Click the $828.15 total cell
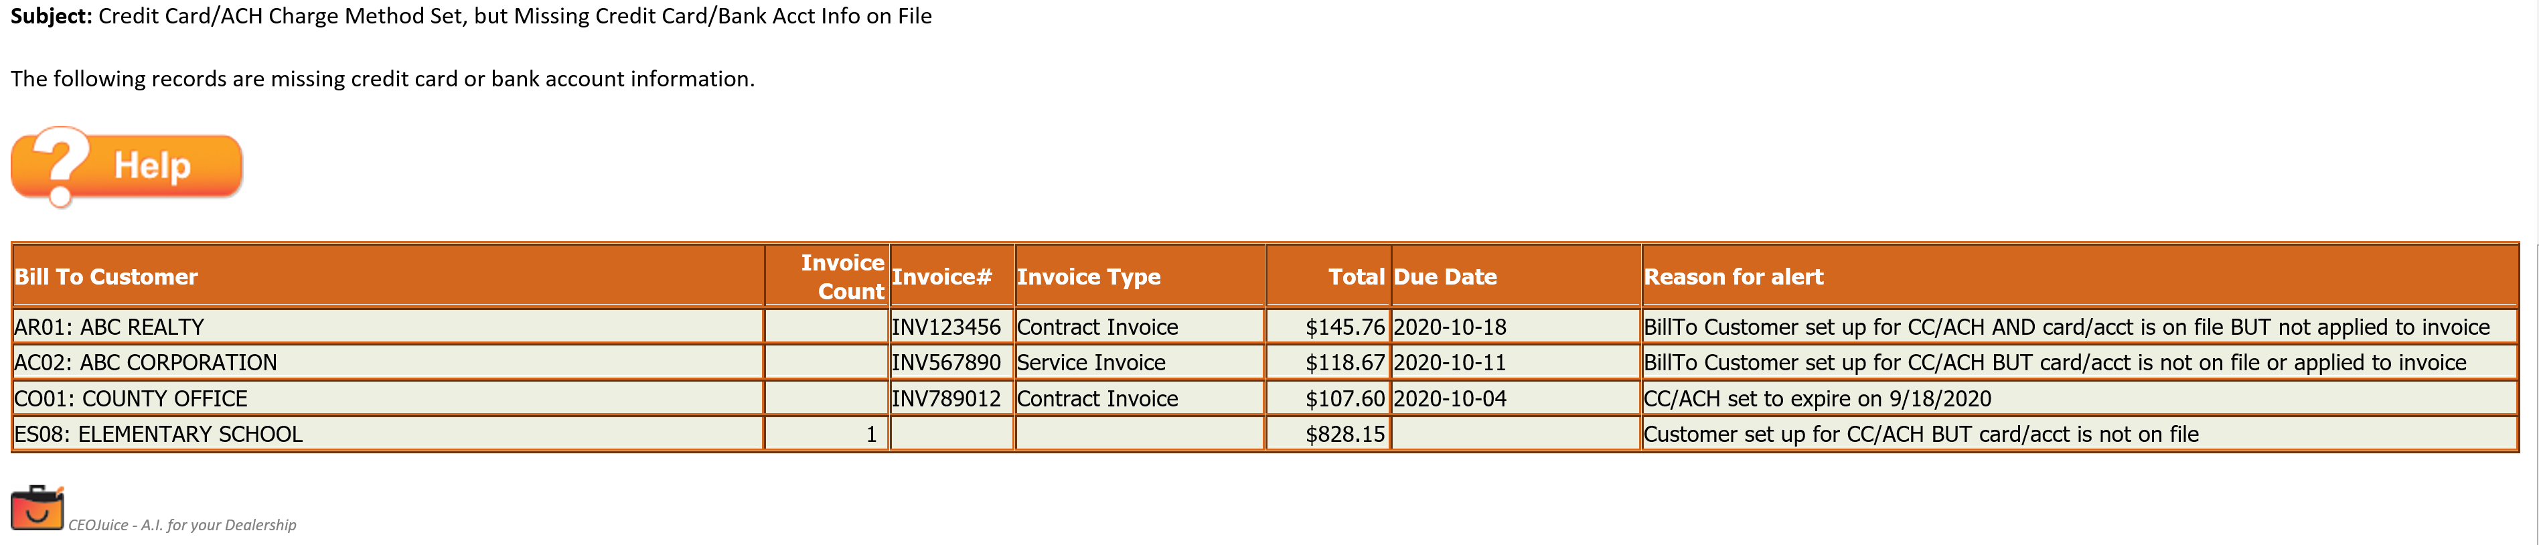 (x=1328, y=434)
